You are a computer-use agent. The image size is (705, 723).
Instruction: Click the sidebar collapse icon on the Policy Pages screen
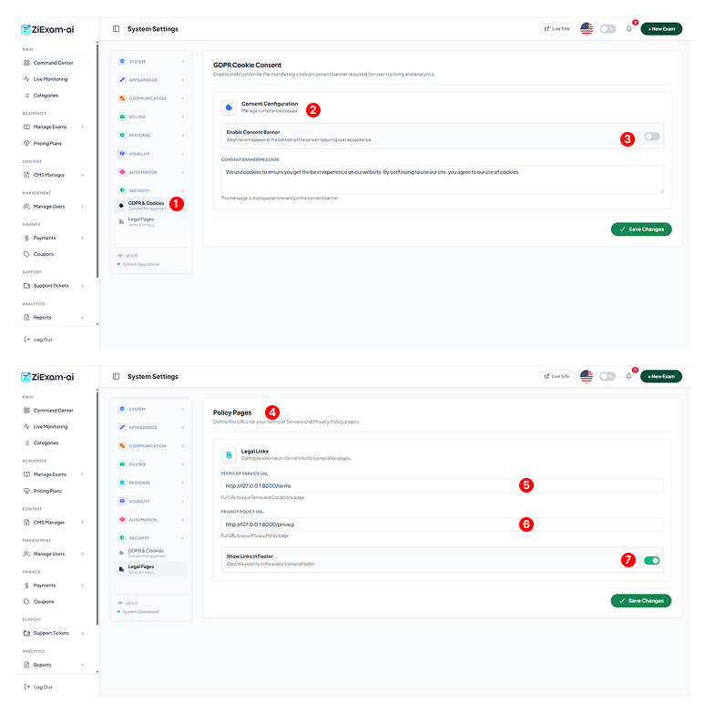coord(116,376)
